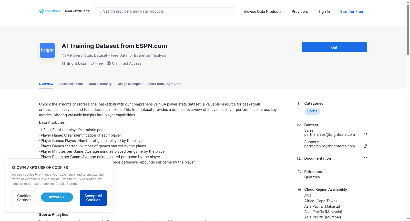Click the scrollbar up arrow
Image resolution: width=410 pixels, height=221 pixels.
(x=408, y=2)
